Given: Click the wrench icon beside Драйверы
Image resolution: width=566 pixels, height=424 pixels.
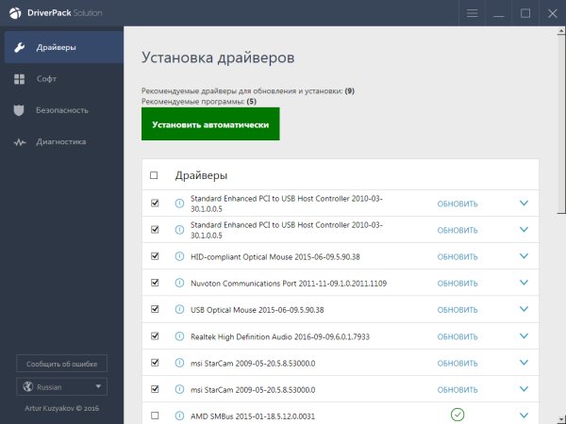Looking at the screenshot, I should [19, 47].
